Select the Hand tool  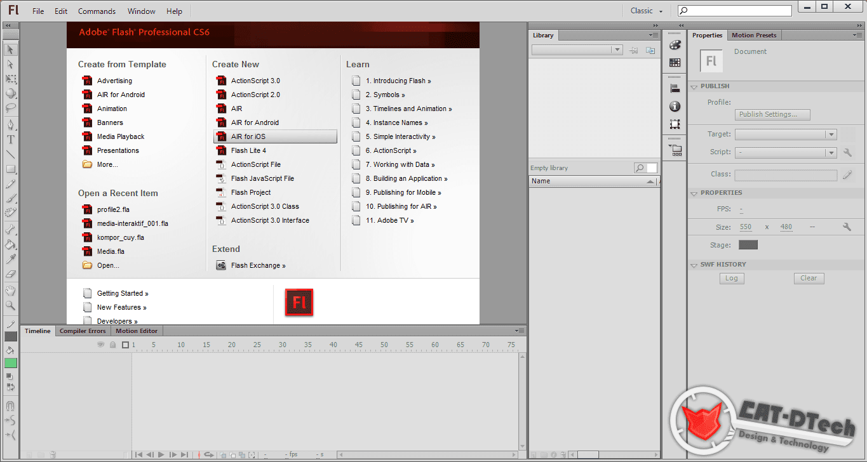(x=10, y=291)
